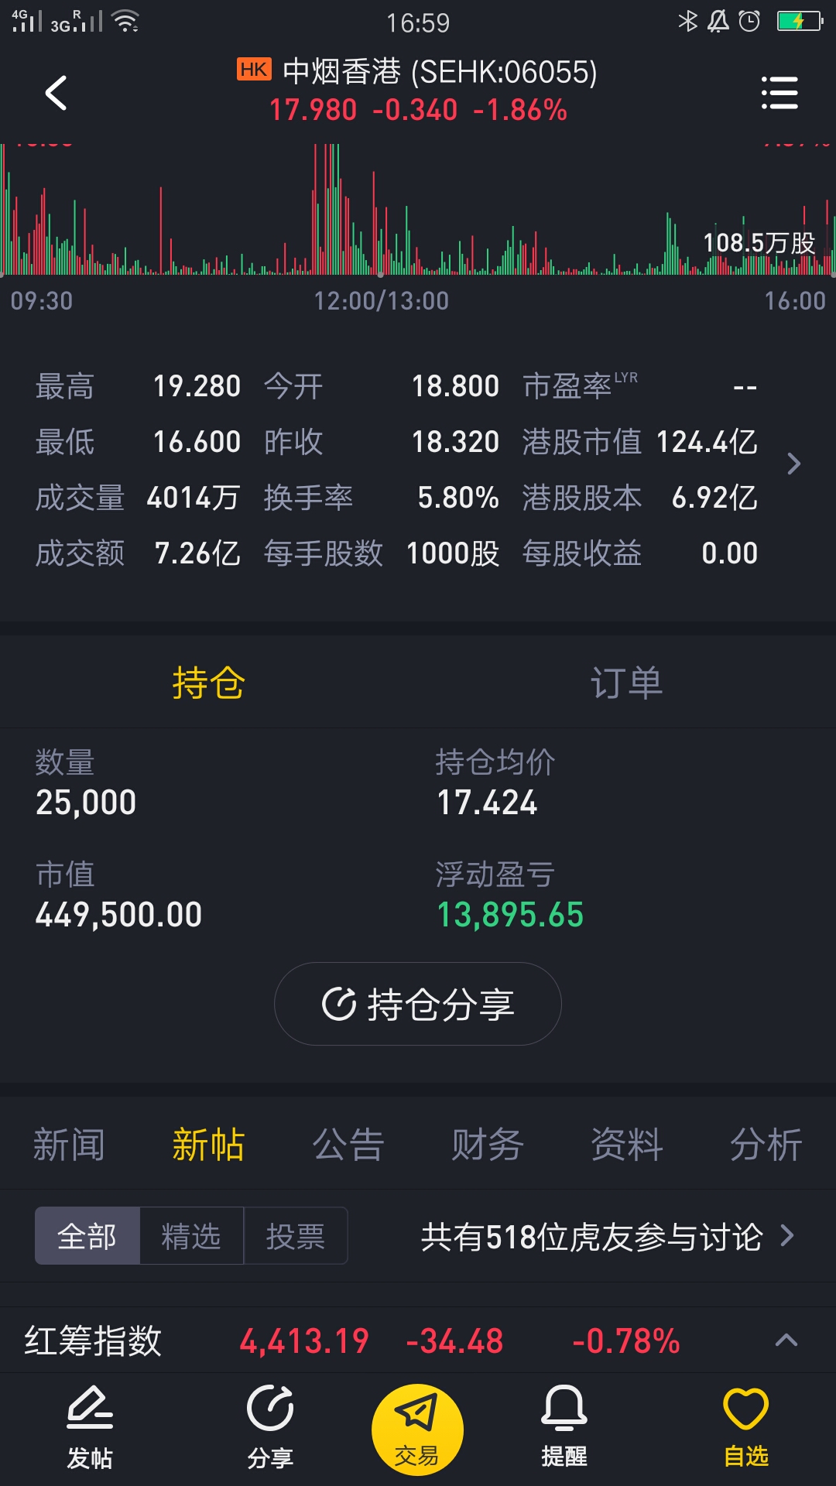Open 共有518位虎友参与讨论 discussion arrow
This screenshot has width=836, height=1486.
(x=787, y=1235)
